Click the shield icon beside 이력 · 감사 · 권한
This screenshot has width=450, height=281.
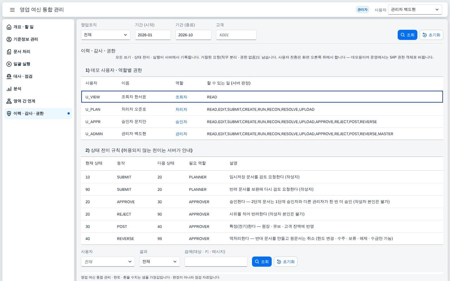pyautogui.click(x=9, y=113)
